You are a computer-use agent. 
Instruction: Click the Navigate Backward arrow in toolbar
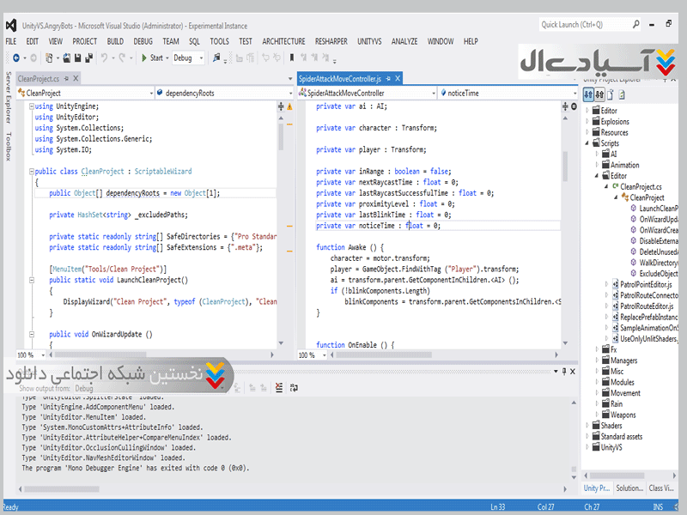pyautogui.click(x=16, y=58)
